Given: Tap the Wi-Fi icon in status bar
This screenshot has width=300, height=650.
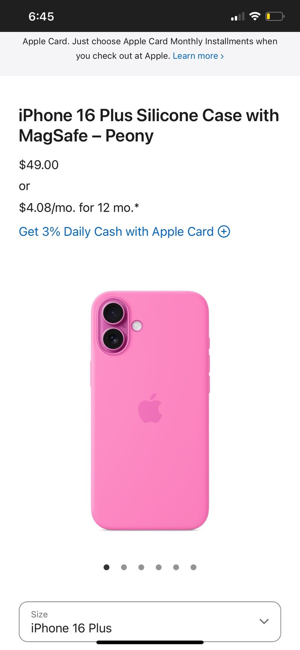Looking at the screenshot, I should click(x=255, y=16).
